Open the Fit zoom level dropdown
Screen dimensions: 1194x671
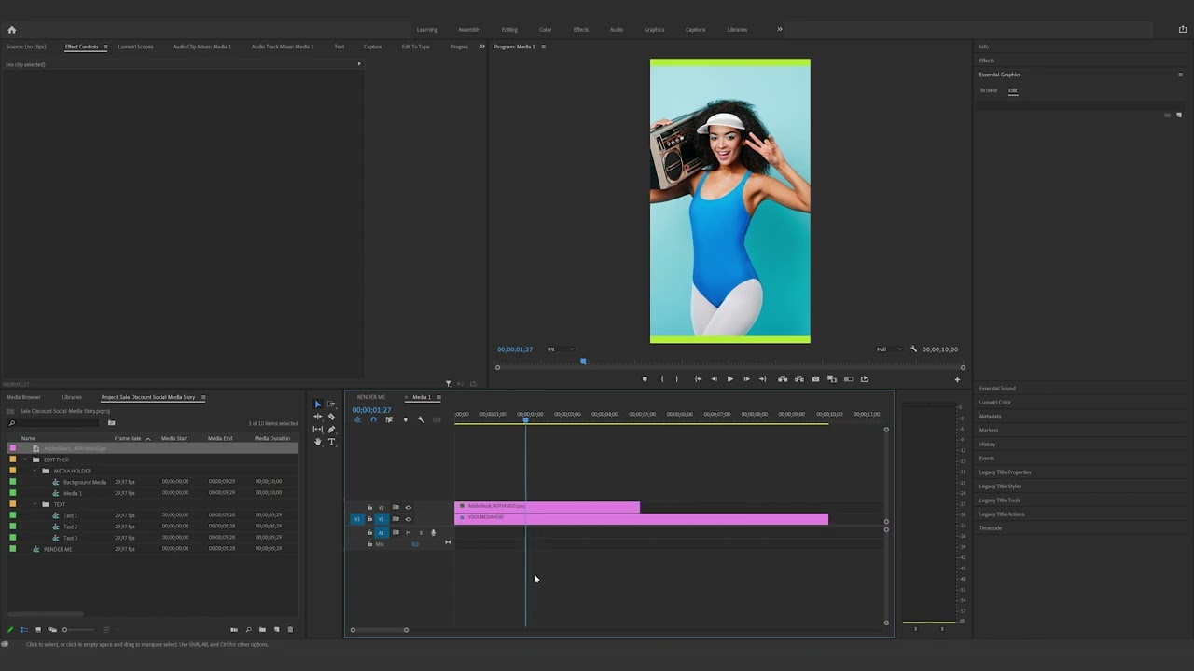point(561,349)
